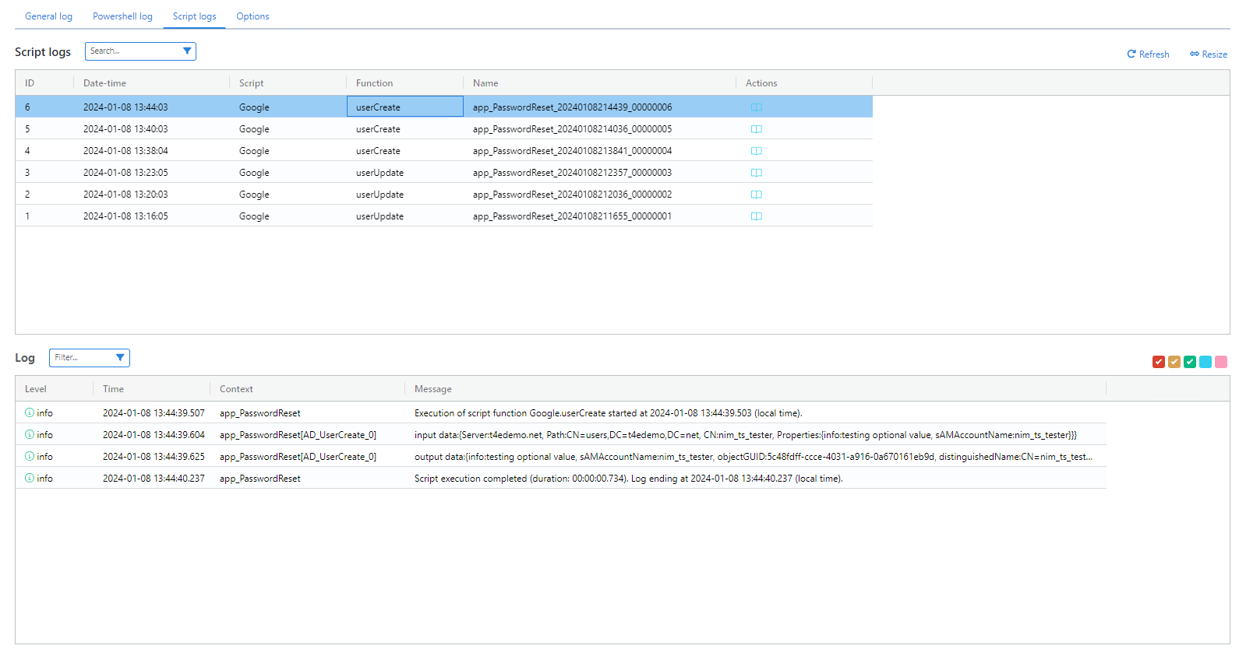Click the funnel icon in Log filter
The image size is (1239, 656).
120,358
